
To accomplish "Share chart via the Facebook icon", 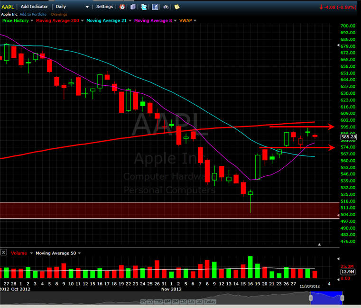I will 155,7.
